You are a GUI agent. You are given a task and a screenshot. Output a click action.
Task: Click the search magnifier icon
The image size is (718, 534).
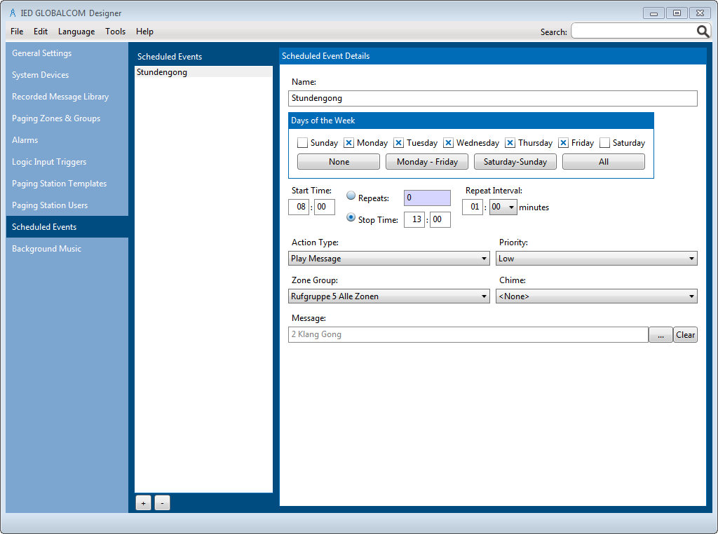703,32
